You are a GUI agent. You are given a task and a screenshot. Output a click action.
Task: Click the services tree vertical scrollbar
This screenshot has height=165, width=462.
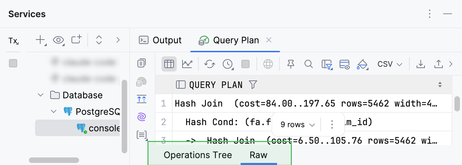[x=124, y=116]
